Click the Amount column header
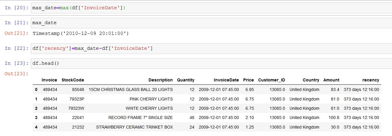 [x=331, y=80]
